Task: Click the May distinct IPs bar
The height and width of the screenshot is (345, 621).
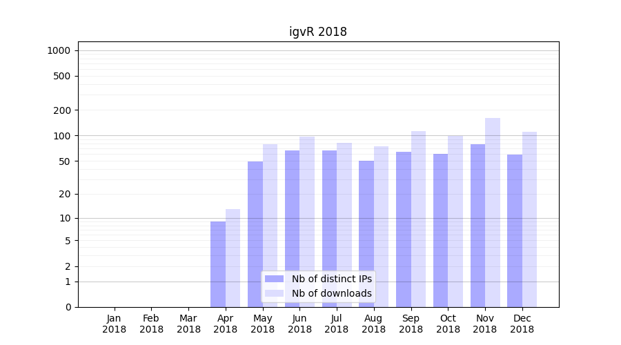Action: [255, 234]
